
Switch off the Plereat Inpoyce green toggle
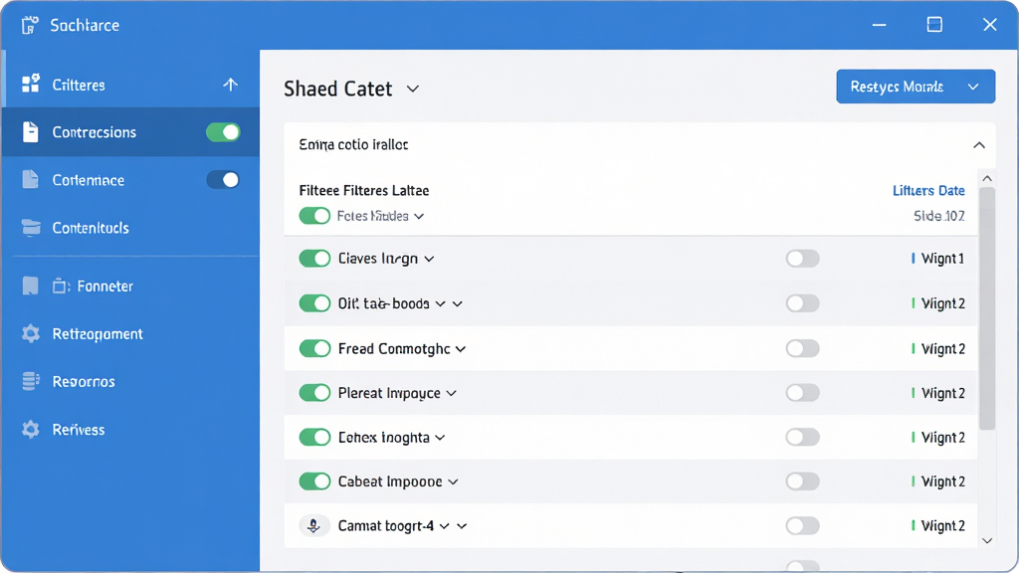click(x=314, y=393)
